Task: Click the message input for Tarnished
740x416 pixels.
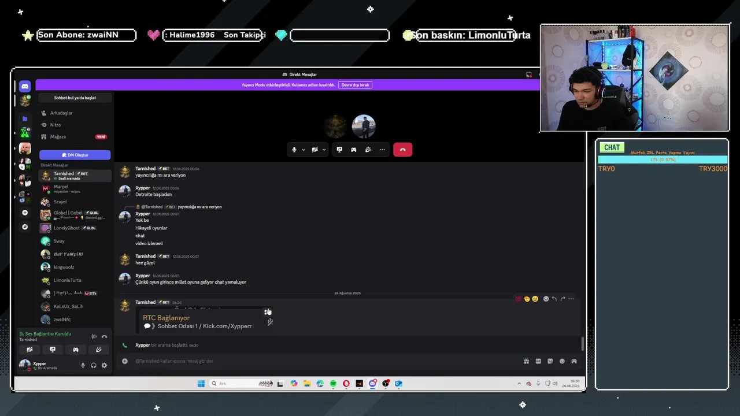Action: 324,361
